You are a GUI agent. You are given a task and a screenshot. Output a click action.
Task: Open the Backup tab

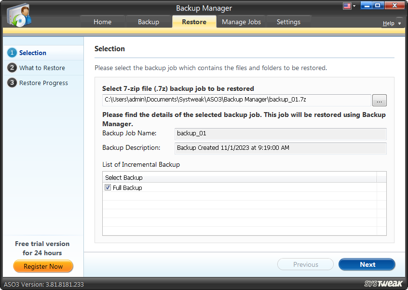click(148, 21)
